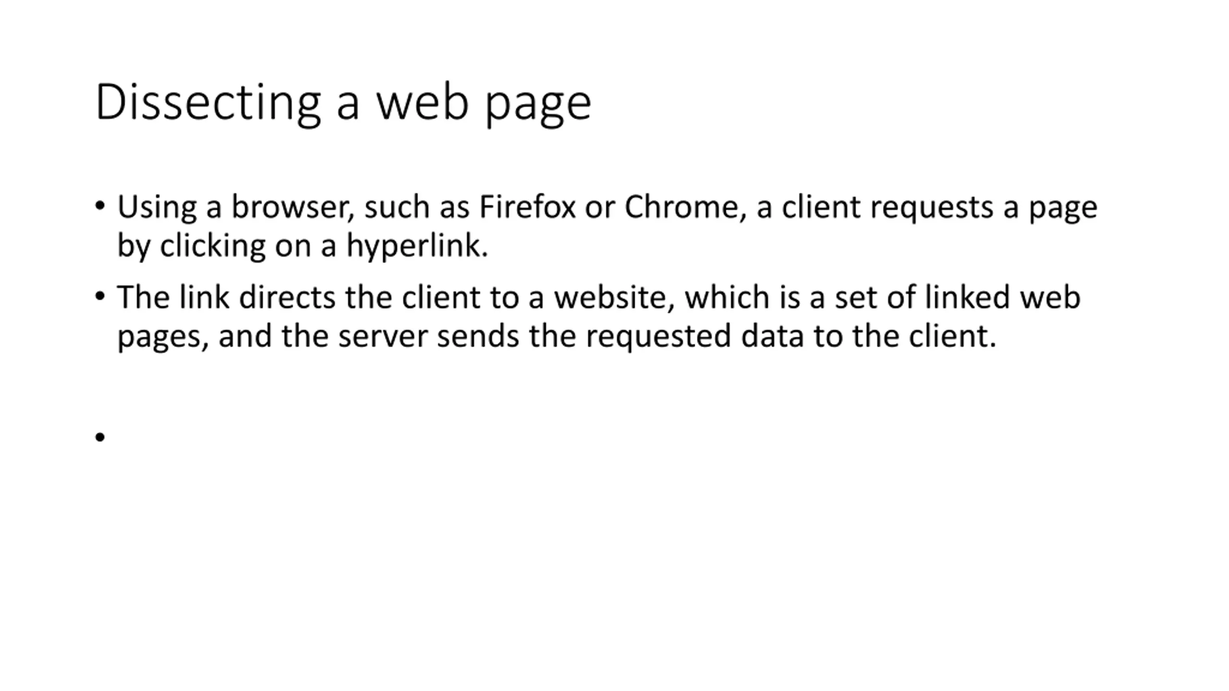Click the word "website" in the second bullet

tap(610, 298)
